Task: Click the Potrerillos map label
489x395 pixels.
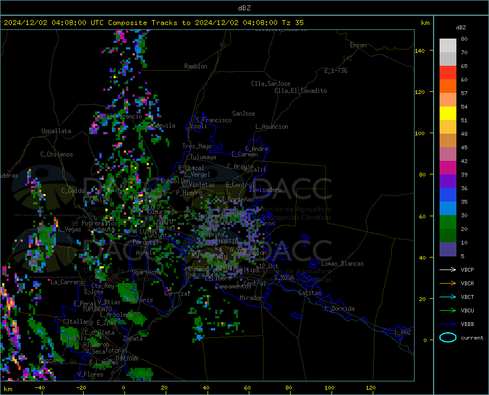Action: click(x=99, y=223)
